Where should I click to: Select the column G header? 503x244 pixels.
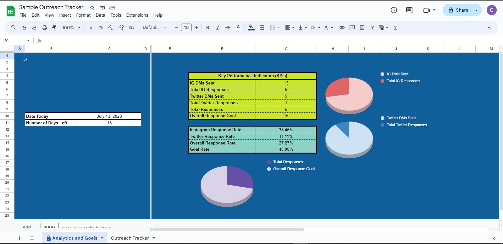tap(286, 49)
